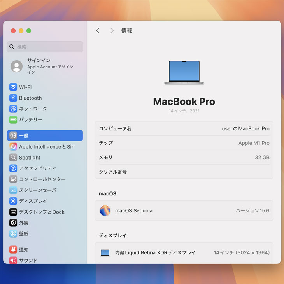The image size is (284, 284).
Task: Open 壁紙 wallpaper settings
Action: point(24,234)
